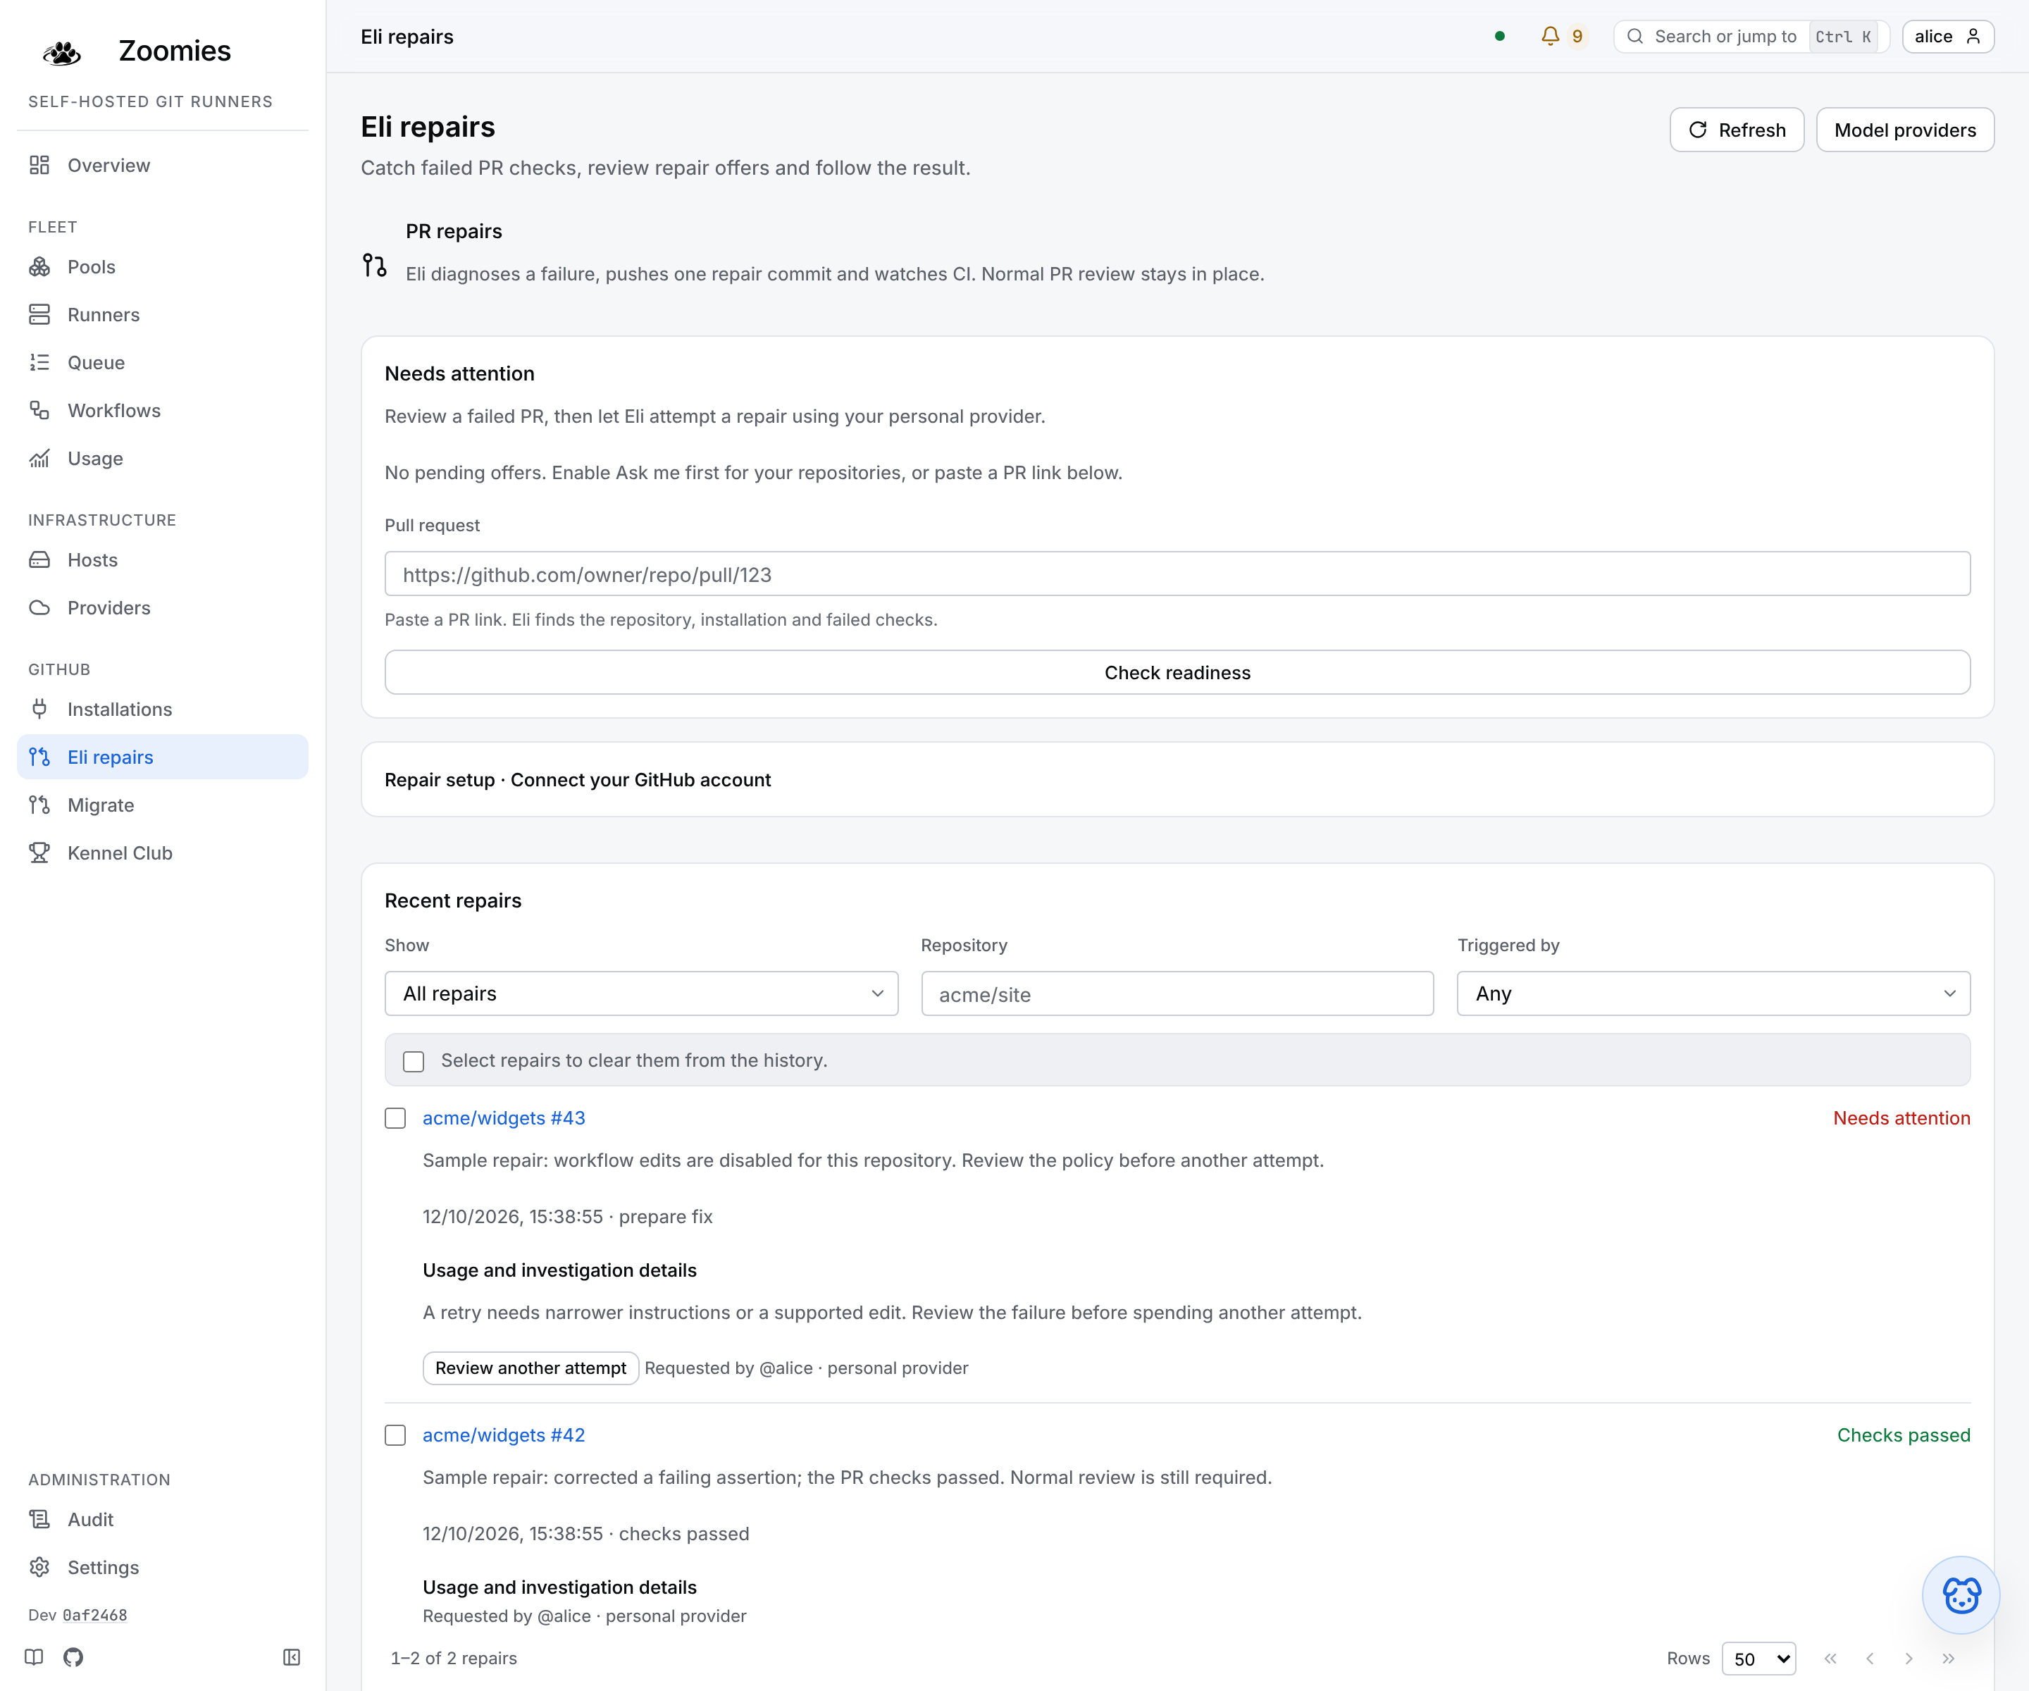Open Providers under Infrastructure
This screenshot has height=1691, width=2029.
pos(162,608)
